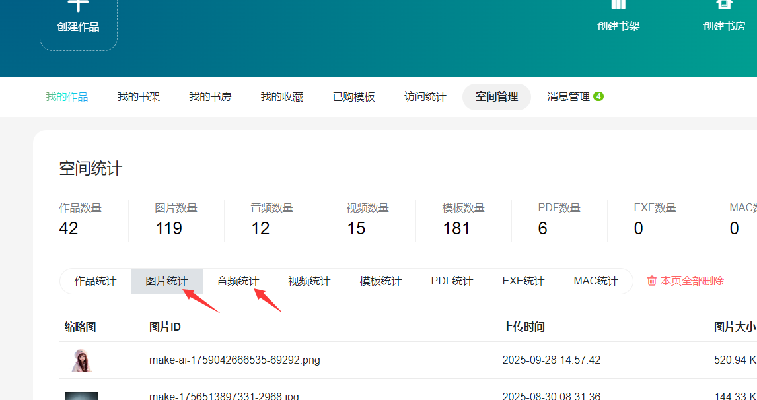
Task: Select the 已购模板 tab
Action: 353,97
